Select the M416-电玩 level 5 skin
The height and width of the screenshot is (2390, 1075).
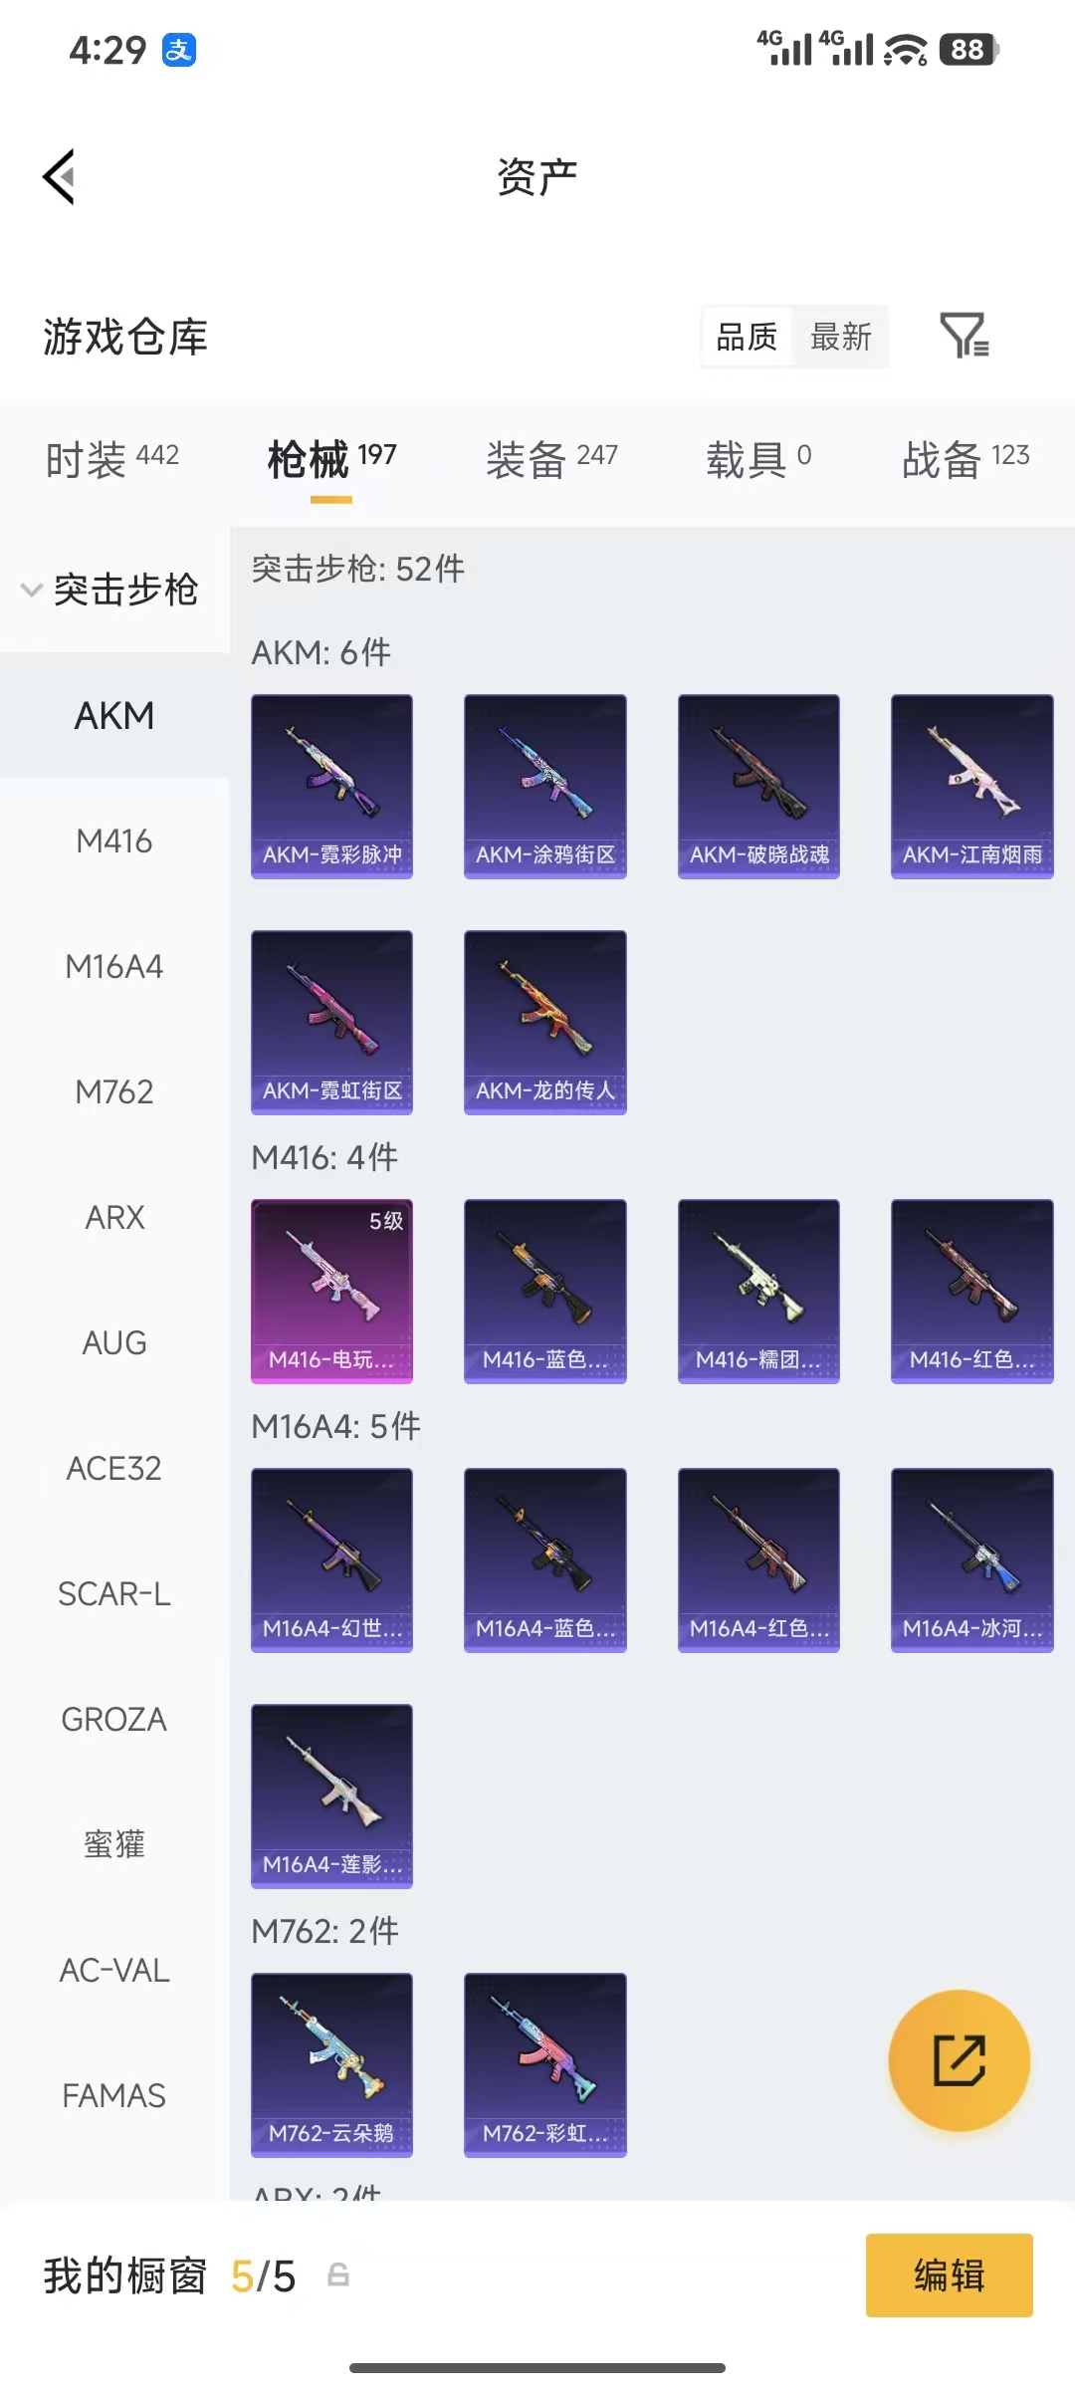pyautogui.click(x=331, y=1291)
